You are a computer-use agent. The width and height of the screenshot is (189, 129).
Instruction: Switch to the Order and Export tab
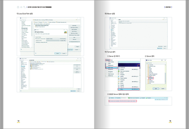point(52,22)
